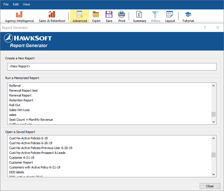Click Memorized Report scrollbar thumb
Screen dimensions: 224x191
coord(214,115)
